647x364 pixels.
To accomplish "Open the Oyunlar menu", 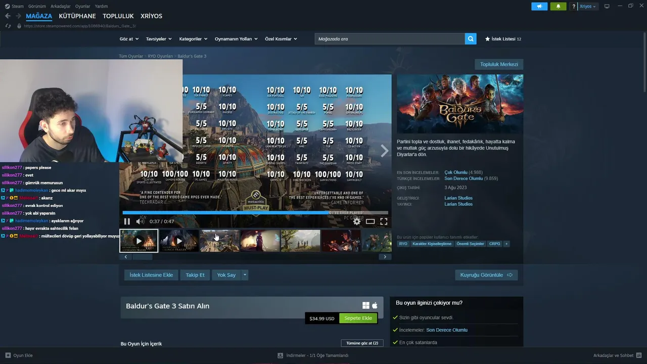I will pyautogui.click(x=83, y=7).
